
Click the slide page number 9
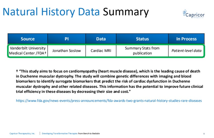pos(204,134)
